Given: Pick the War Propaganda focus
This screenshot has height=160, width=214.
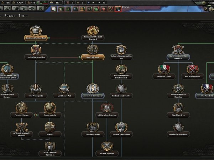Looking at the screenshot, I should [36, 96].
